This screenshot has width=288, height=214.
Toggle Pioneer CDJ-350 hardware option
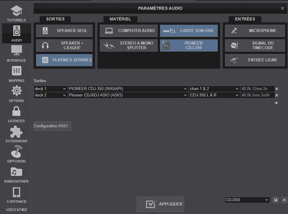[189, 45]
